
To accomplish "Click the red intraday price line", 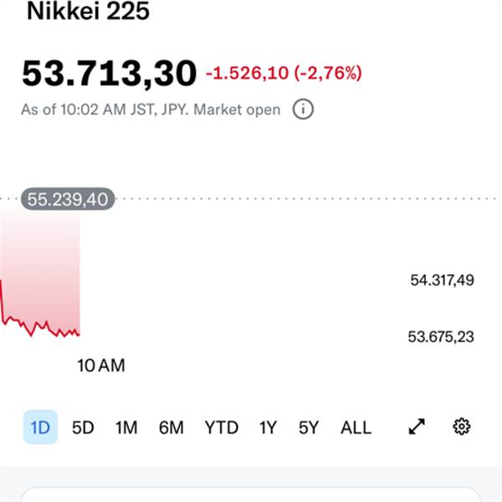I will point(42,327).
